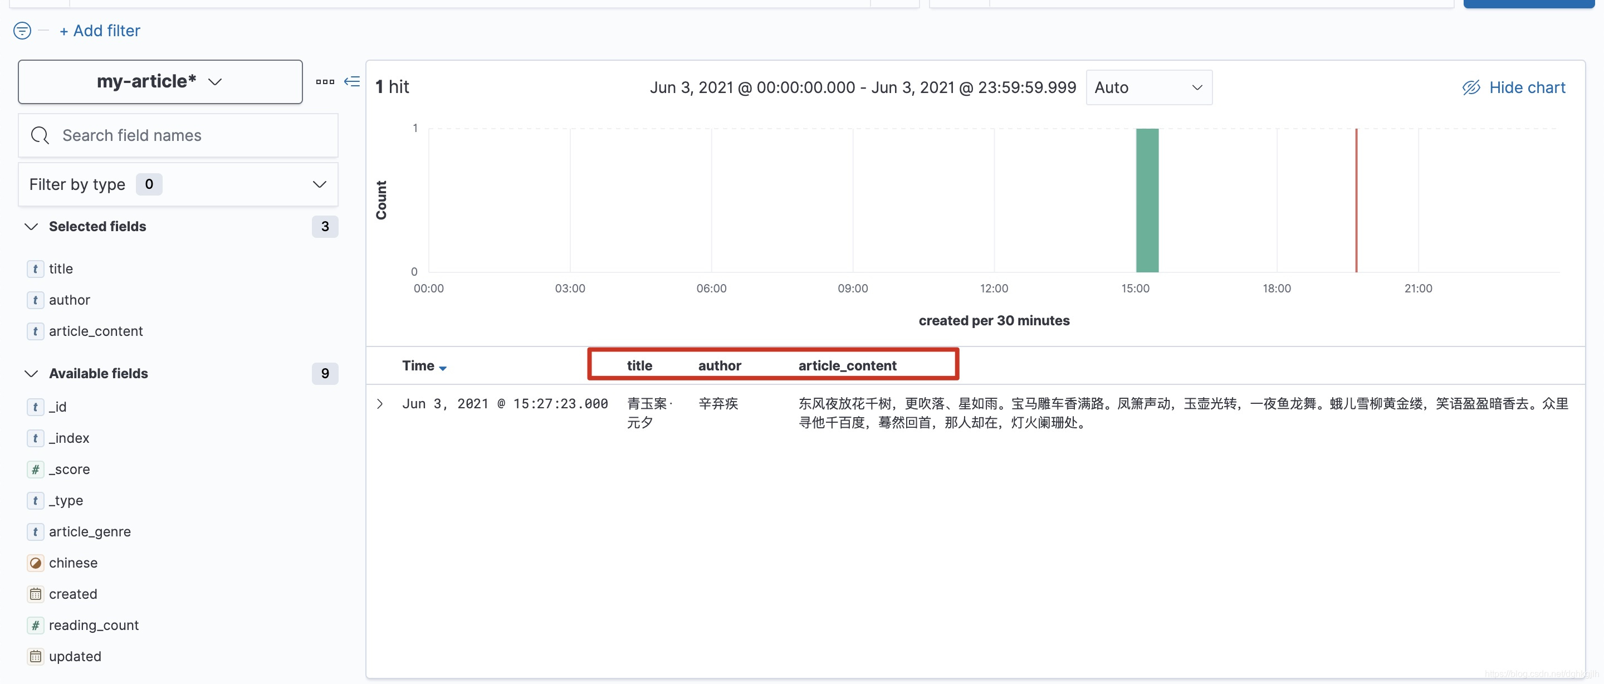This screenshot has width=1604, height=684.
Task: Select the article_genre available field
Action: click(90, 532)
